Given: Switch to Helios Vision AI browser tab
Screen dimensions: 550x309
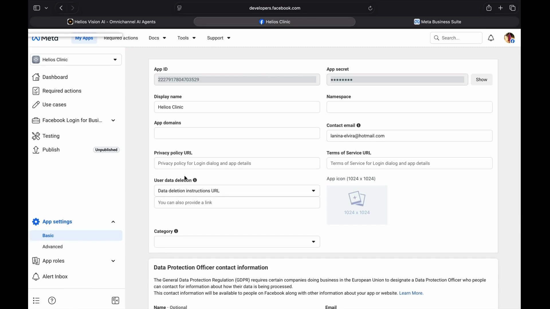Looking at the screenshot, I should pyautogui.click(x=111, y=22).
